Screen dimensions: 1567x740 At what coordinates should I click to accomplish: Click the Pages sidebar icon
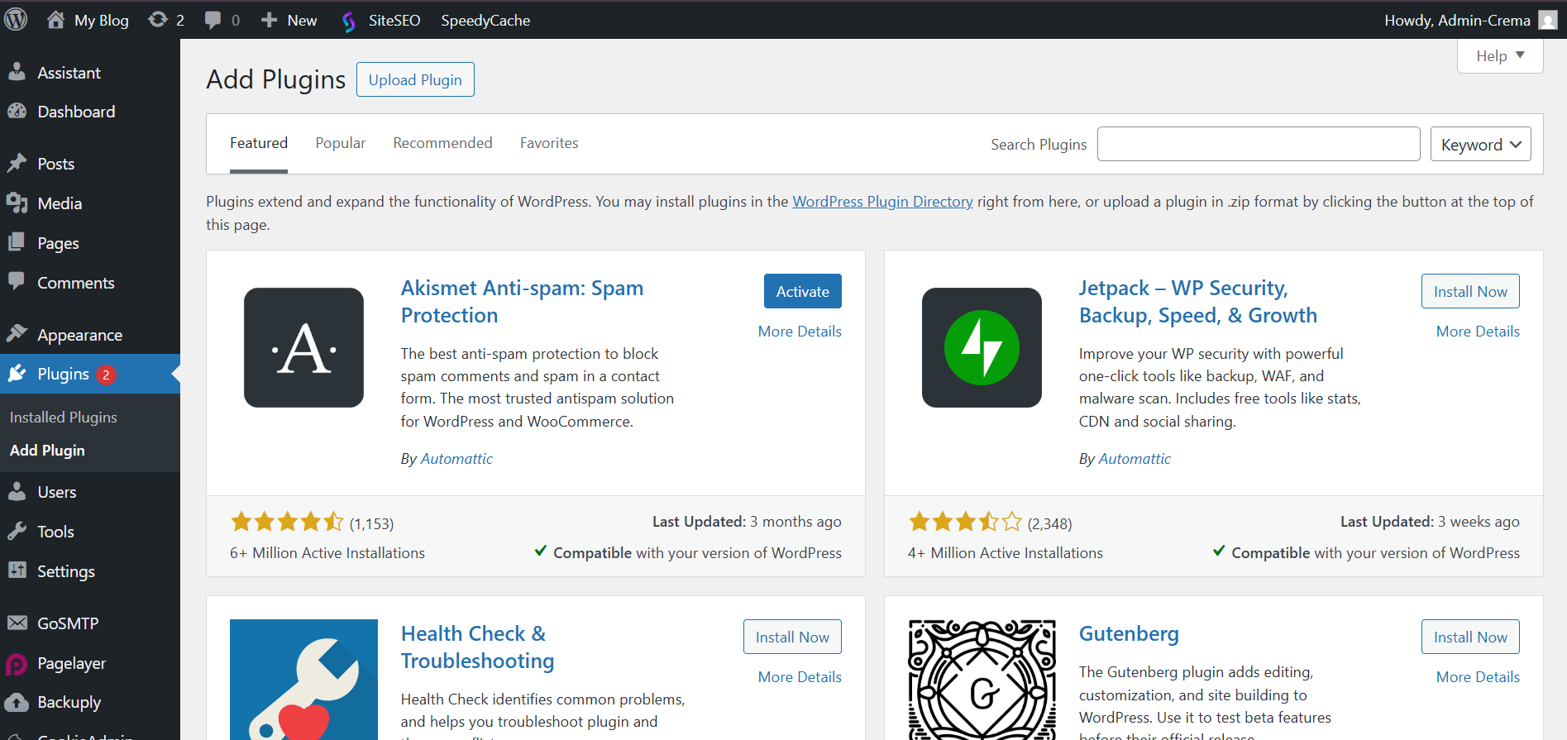coord(17,242)
